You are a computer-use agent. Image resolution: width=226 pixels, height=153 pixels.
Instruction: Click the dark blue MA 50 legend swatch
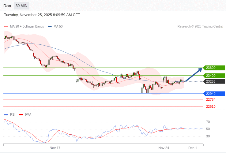pos(50,27)
